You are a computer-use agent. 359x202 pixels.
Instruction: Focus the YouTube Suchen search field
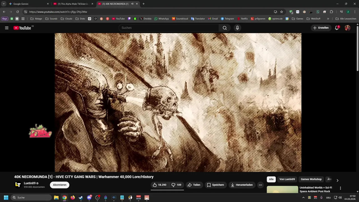click(x=169, y=28)
